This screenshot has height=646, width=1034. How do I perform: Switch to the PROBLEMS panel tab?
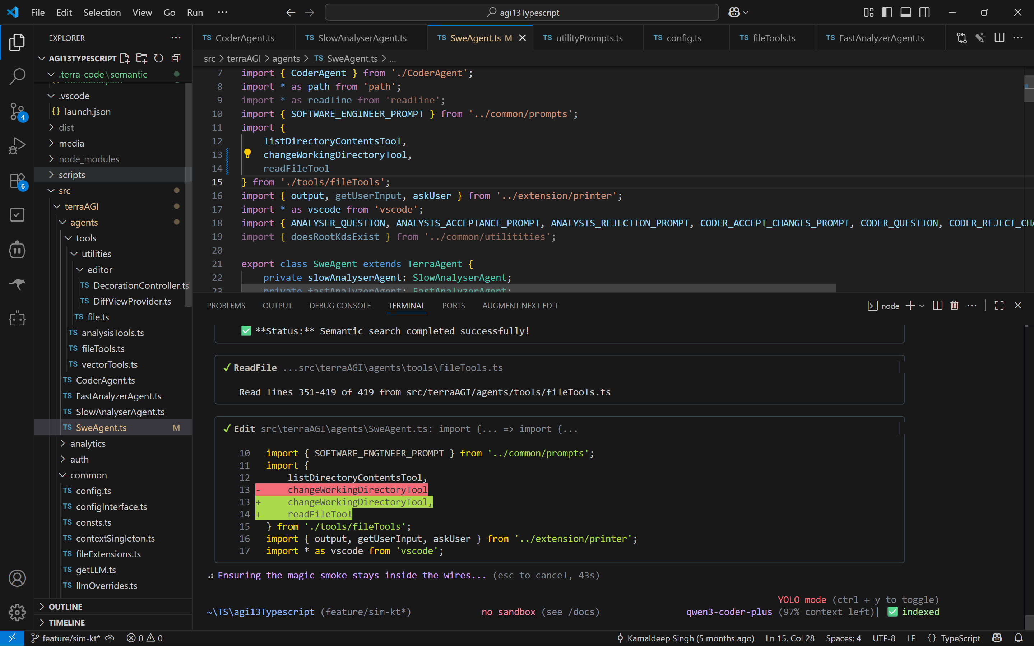[x=226, y=306]
